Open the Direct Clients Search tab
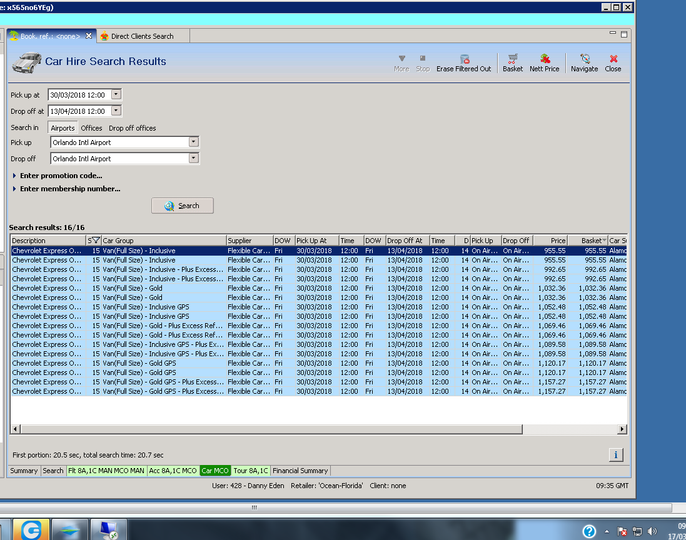The height and width of the screenshot is (540, 686). pyautogui.click(x=142, y=36)
